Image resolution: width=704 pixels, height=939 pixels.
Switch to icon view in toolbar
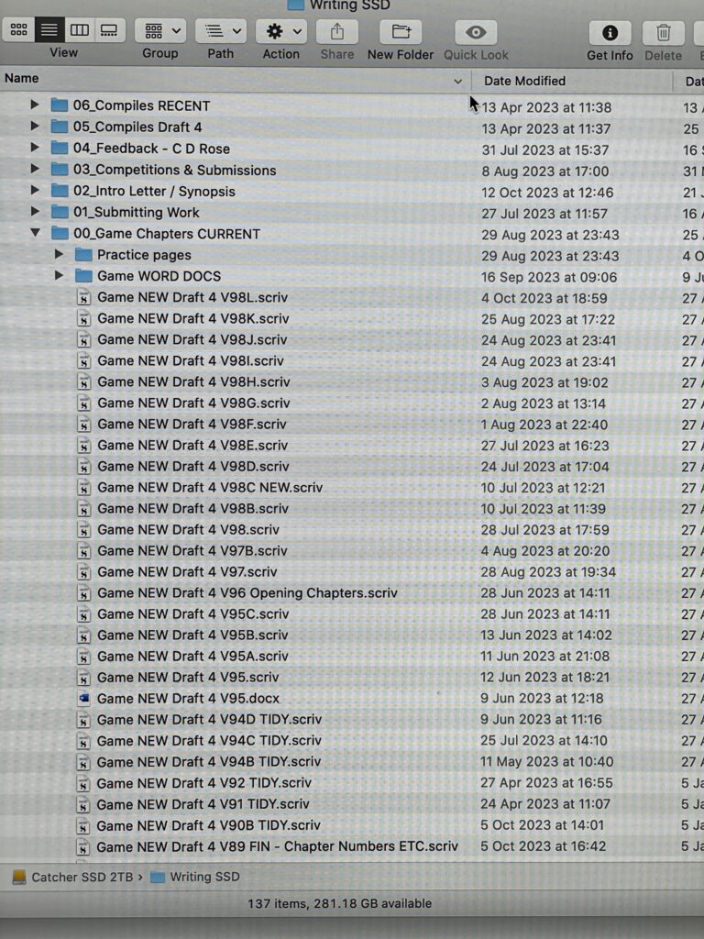tap(17, 30)
